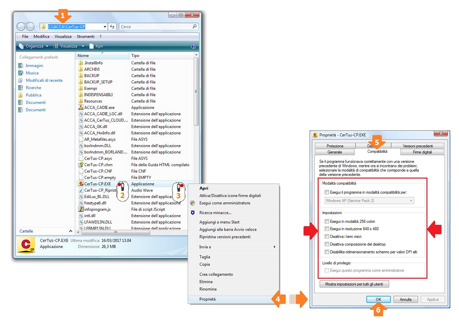Check Disattiva i temi visivi
The image size is (459, 325).
tap(327, 237)
